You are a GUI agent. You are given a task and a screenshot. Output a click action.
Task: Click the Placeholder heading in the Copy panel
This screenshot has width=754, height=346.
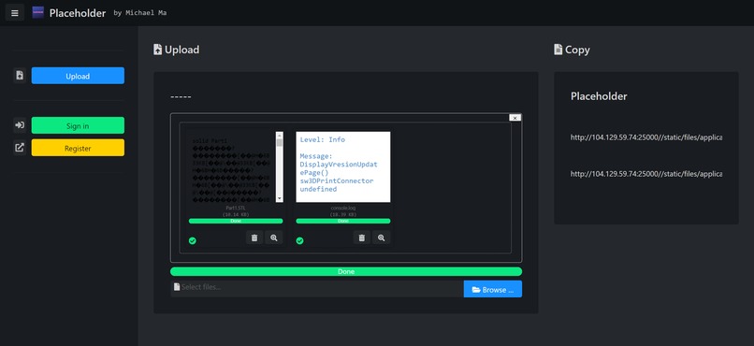(x=599, y=96)
